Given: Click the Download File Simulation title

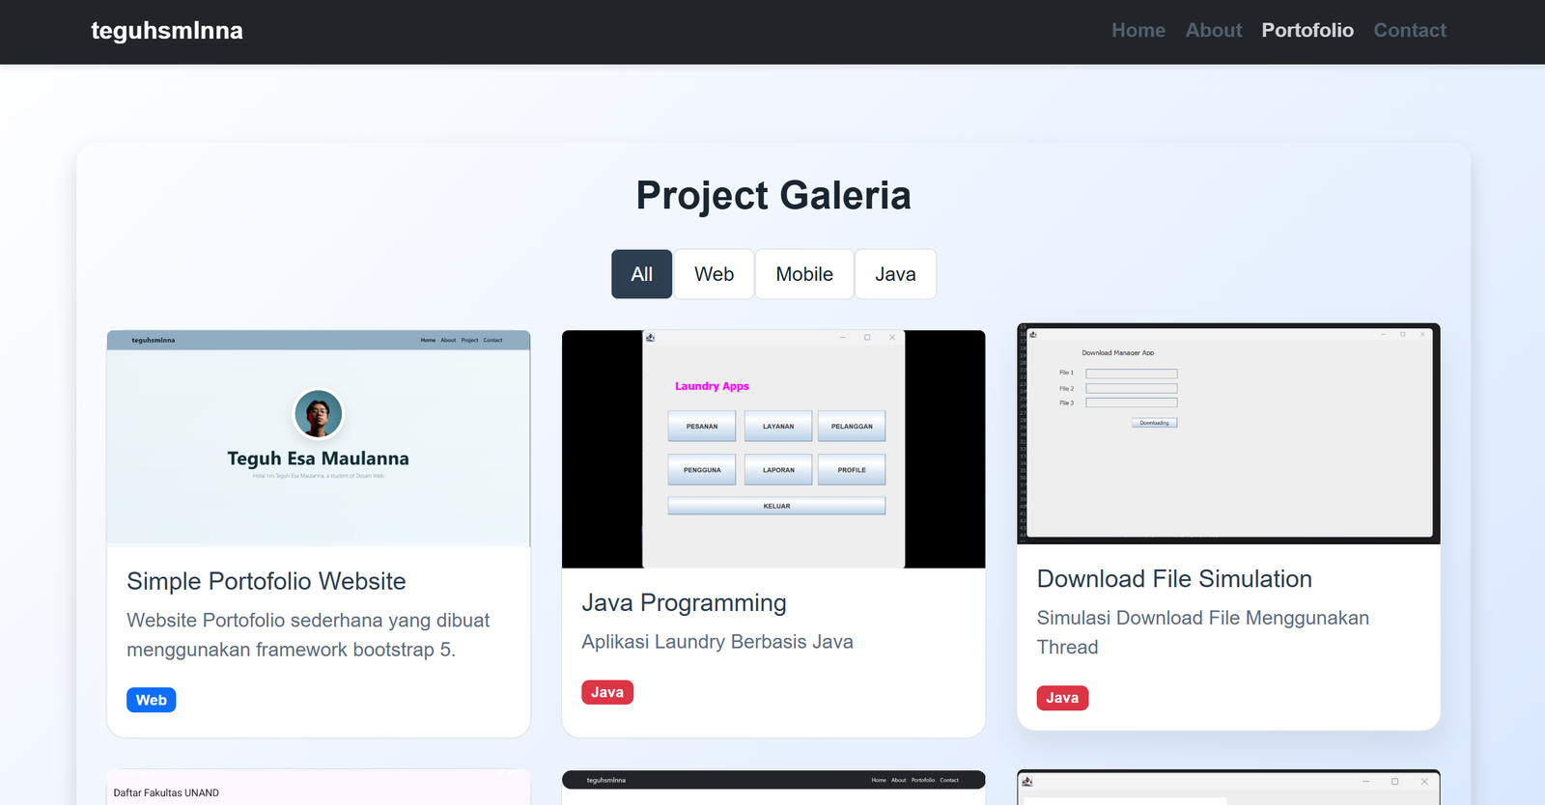Looking at the screenshot, I should pyautogui.click(x=1174, y=579).
